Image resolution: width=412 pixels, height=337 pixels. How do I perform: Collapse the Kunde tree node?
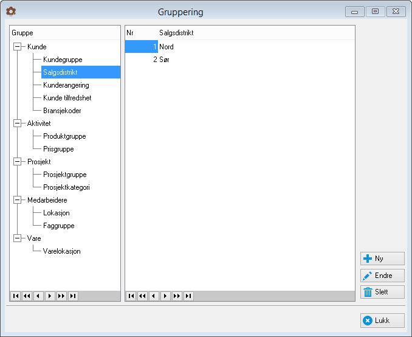point(18,47)
